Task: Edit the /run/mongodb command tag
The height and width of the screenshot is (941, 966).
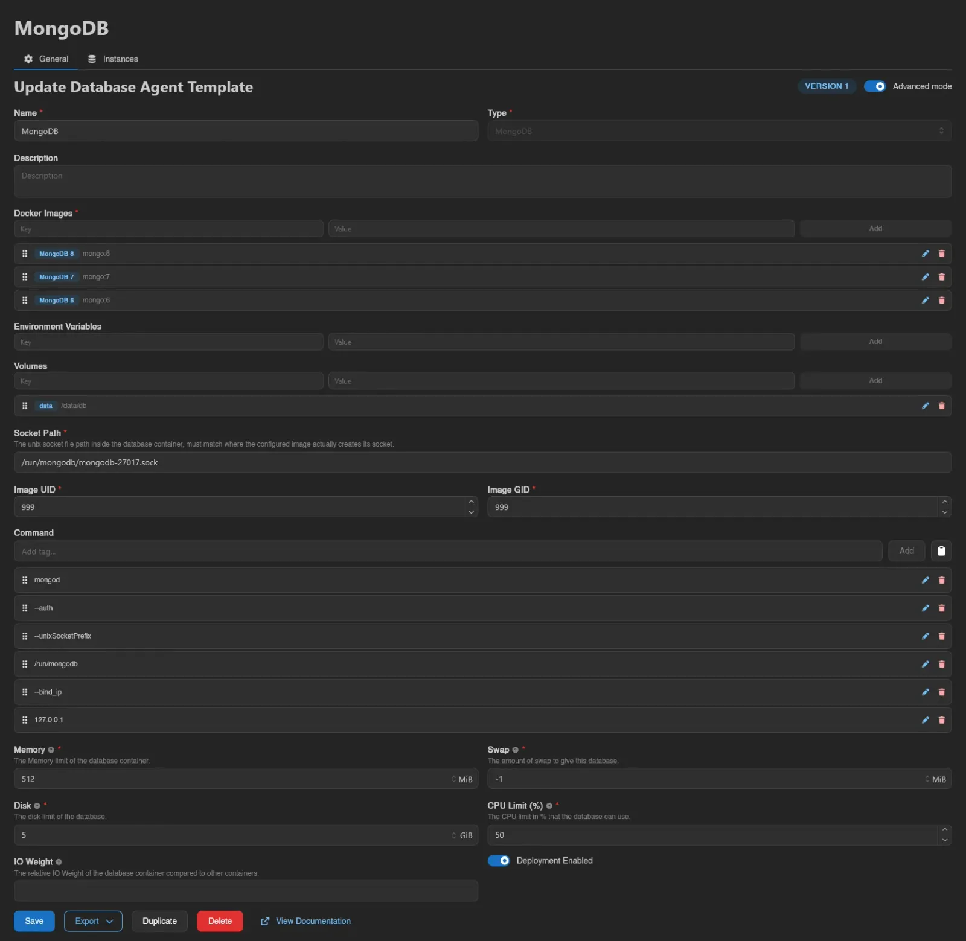Action: 925,664
